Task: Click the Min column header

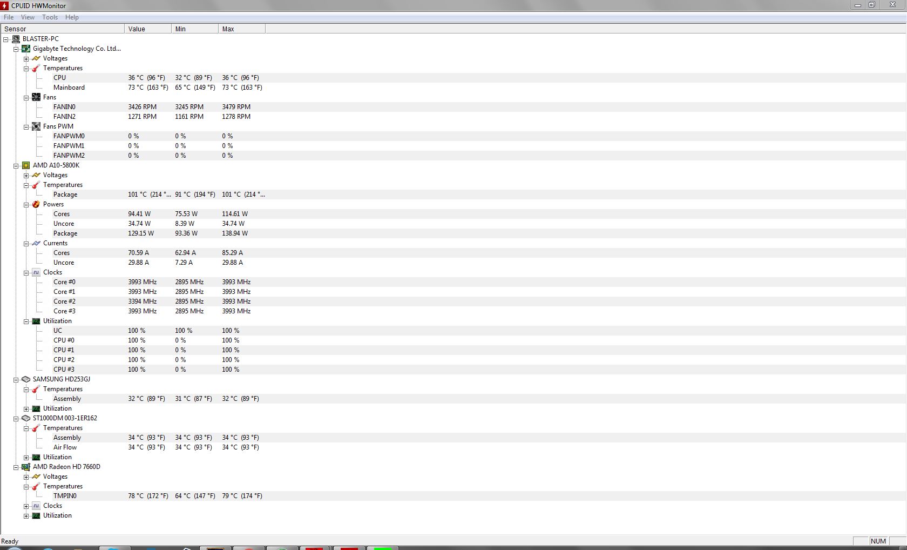Action: pos(195,29)
